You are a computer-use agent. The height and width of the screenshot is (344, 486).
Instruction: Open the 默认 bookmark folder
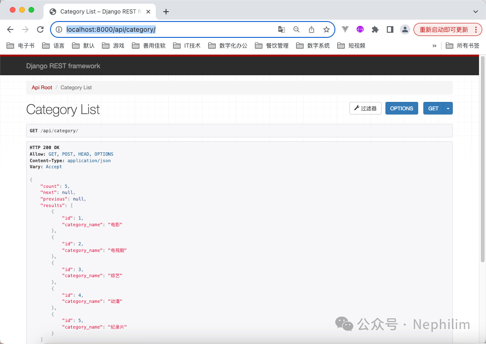[x=83, y=46]
